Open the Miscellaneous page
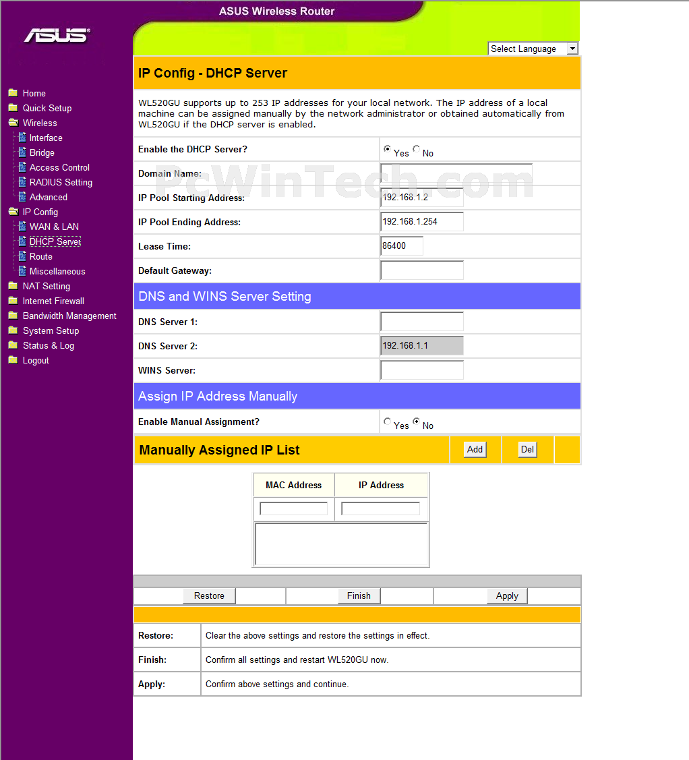This screenshot has height=760, width=689. tap(57, 271)
